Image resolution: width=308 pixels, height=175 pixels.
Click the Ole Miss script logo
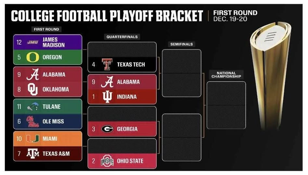[x=32, y=122]
